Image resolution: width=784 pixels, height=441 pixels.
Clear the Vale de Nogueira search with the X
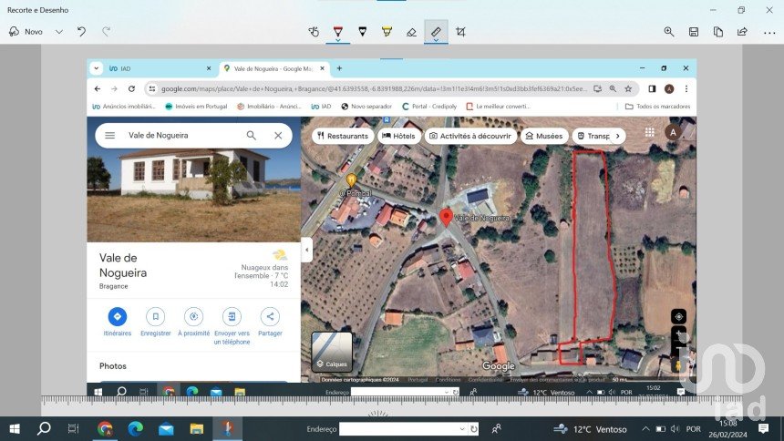click(278, 136)
